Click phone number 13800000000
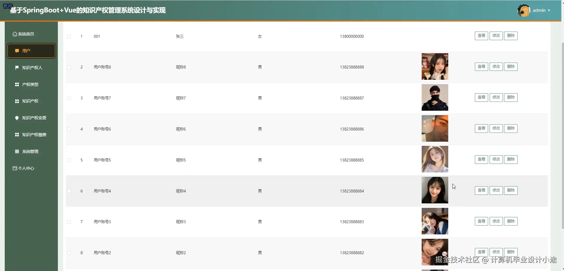Viewport: 564px width, 271px height. tap(352, 37)
